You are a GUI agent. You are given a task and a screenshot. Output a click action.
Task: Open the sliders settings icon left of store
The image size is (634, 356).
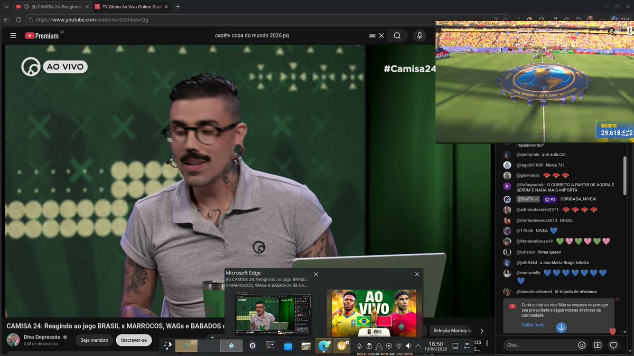[270, 345]
